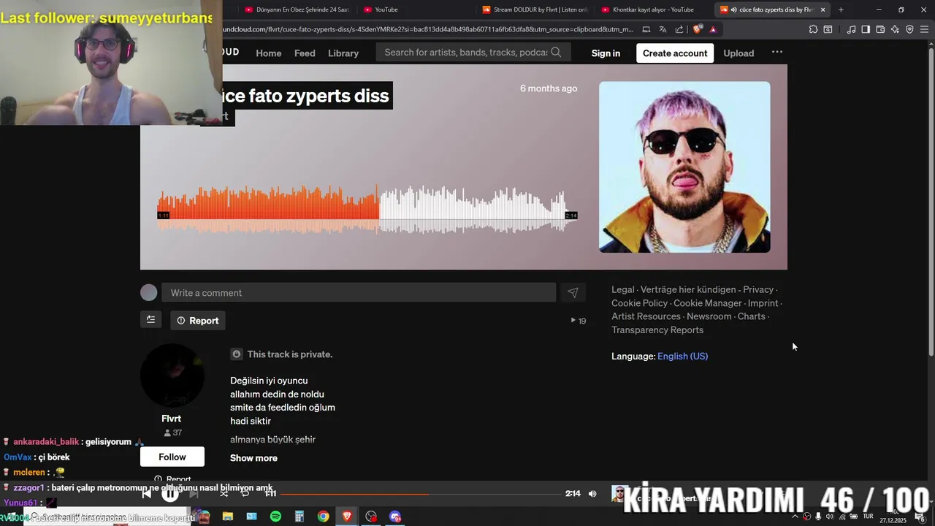Open Verträge hier kündigen link
935x526 pixels.
coord(688,289)
